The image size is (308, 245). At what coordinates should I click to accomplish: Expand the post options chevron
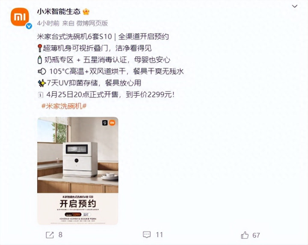click(295, 6)
